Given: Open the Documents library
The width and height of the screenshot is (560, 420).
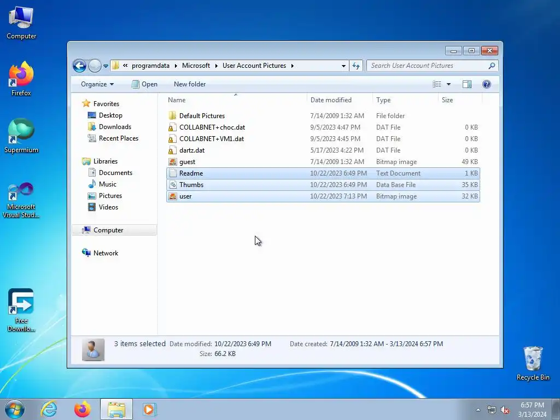Looking at the screenshot, I should (115, 173).
